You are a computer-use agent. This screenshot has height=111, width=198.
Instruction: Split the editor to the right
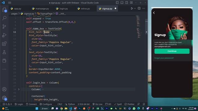point(139,8)
